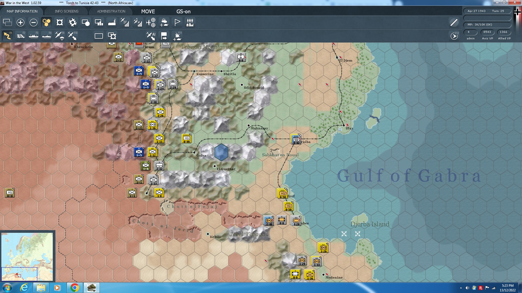Select naval transport mode (F3)

(33, 36)
